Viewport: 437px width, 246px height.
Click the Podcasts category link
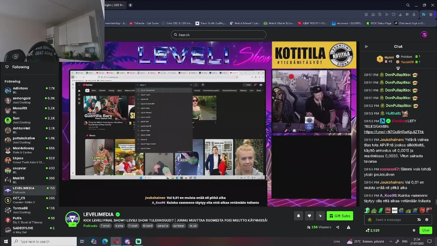point(90,226)
